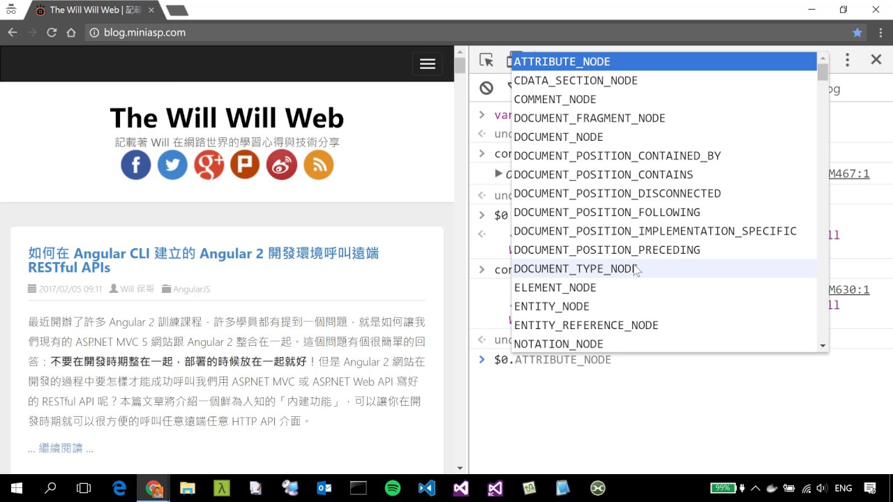This screenshot has width=893, height=502.
Task: Open the blog's RSS feed icon
Action: tap(318, 165)
